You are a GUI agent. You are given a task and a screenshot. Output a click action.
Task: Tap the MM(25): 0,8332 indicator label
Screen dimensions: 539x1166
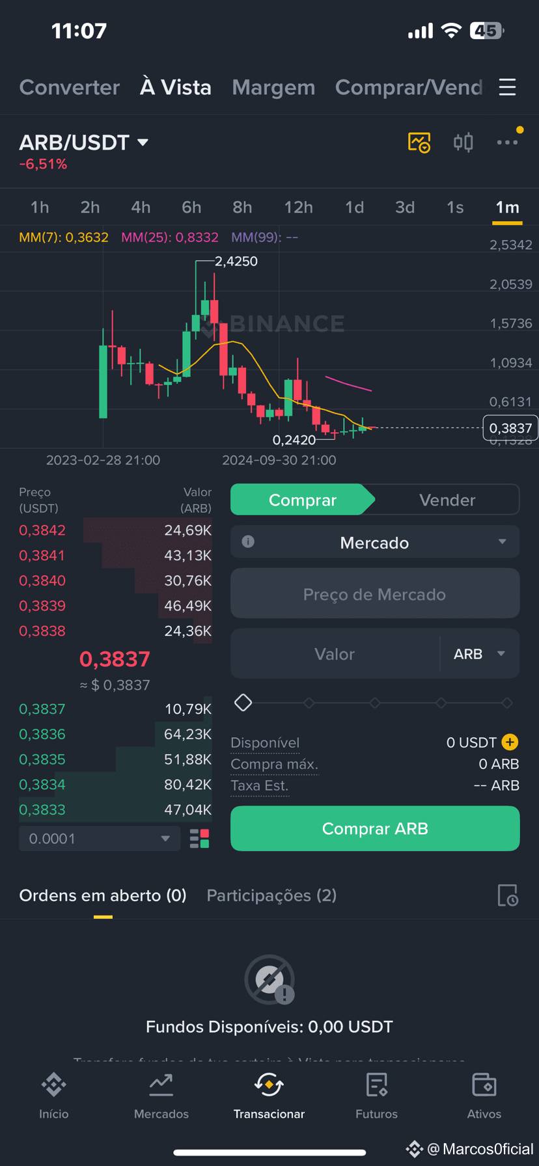tap(170, 237)
